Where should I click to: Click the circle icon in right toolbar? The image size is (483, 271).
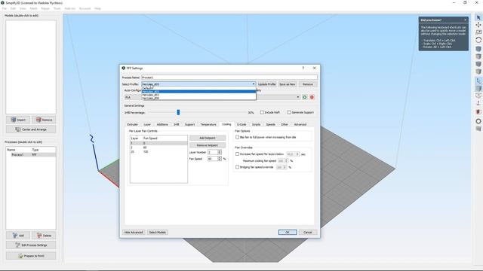point(478,121)
